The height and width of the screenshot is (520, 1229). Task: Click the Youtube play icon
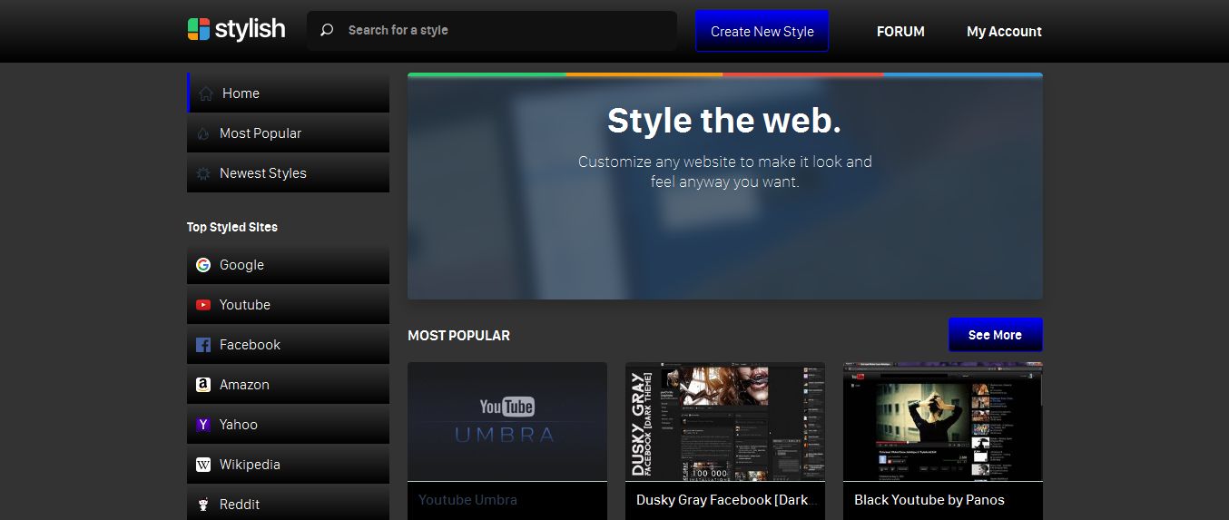click(203, 305)
